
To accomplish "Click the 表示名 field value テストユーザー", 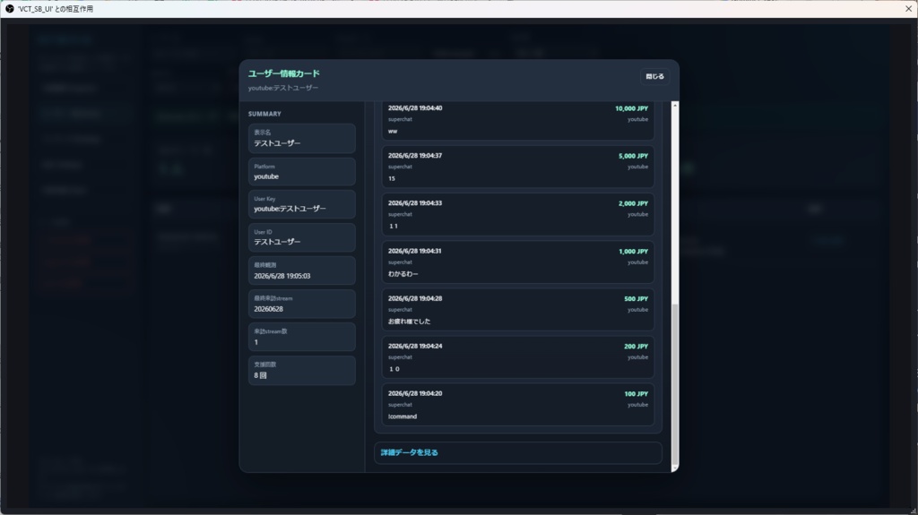I will coord(277,143).
